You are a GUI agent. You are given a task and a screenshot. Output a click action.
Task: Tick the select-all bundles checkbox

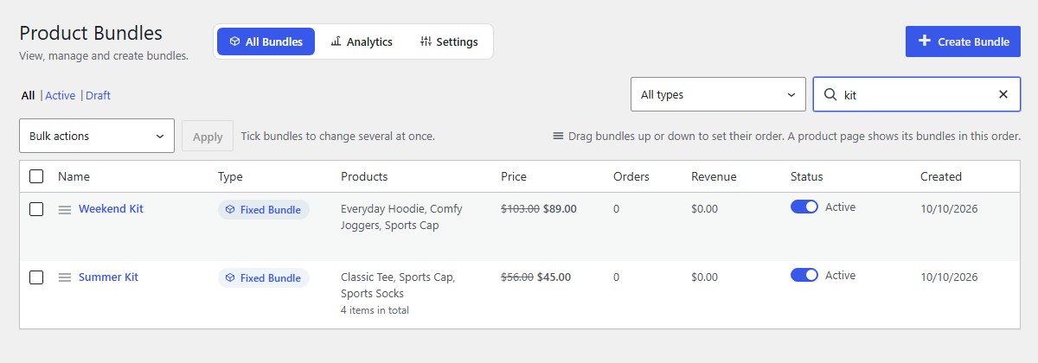[36, 176]
